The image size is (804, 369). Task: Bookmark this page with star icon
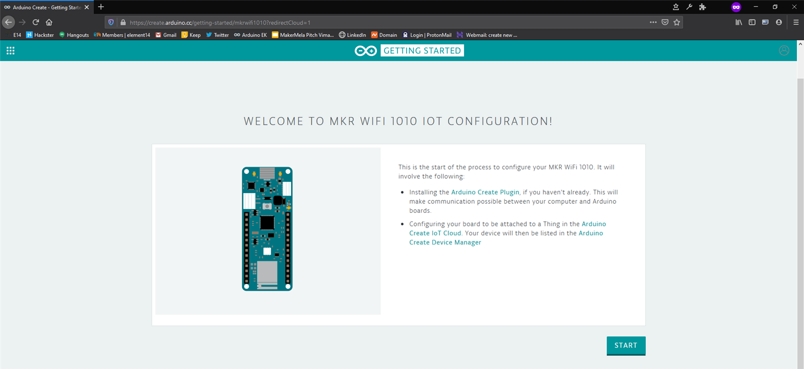677,22
